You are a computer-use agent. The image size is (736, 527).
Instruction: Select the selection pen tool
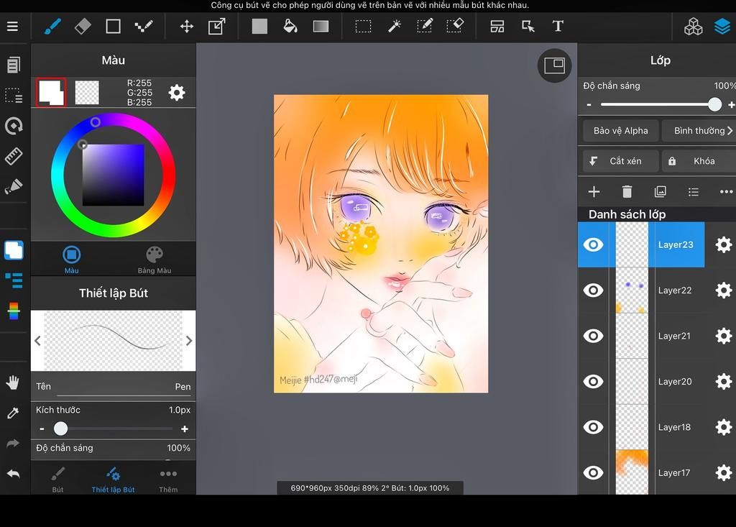tap(425, 27)
